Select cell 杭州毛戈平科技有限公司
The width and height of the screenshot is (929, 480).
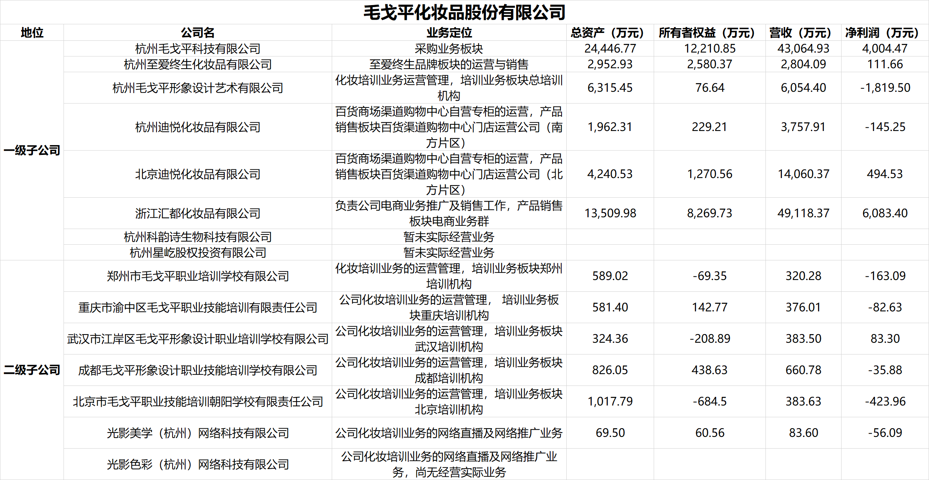click(x=198, y=49)
